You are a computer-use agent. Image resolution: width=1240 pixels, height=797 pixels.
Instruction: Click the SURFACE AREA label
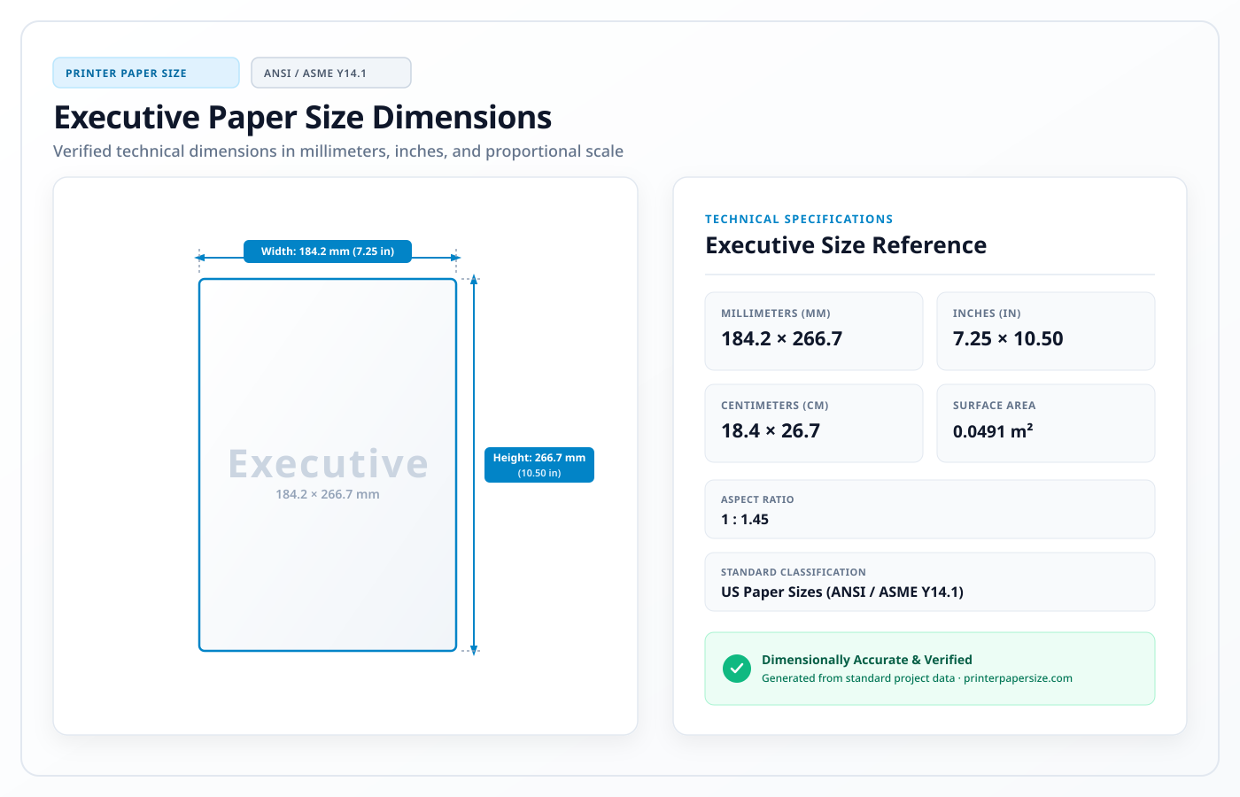pyautogui.click(x=994, y=406)
